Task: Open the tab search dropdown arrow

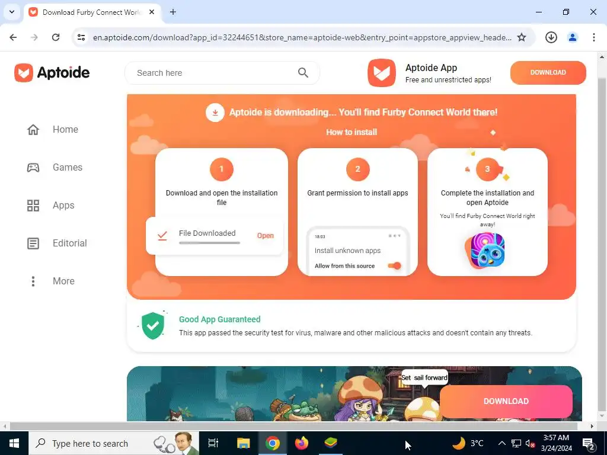Action: tap(12, 12)
